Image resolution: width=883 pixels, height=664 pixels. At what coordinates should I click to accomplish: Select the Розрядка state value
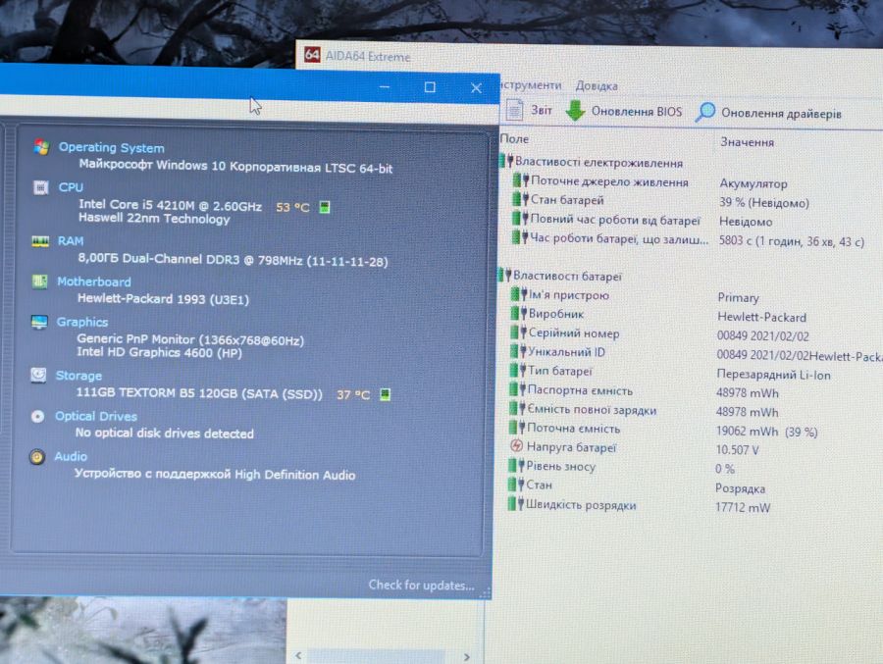pyautogui.click(x=740, y=488)
